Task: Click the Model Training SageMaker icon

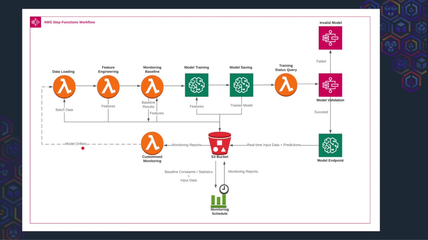Action: click(197, 85)
